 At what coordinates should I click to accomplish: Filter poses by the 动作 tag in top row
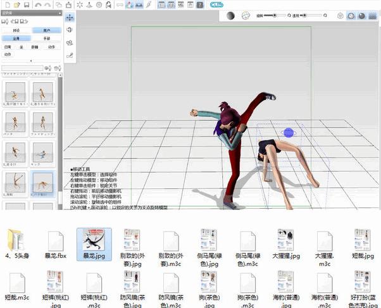tap(51, 47)
